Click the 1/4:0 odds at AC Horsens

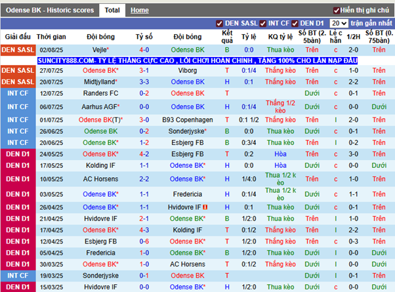point(249,179)
